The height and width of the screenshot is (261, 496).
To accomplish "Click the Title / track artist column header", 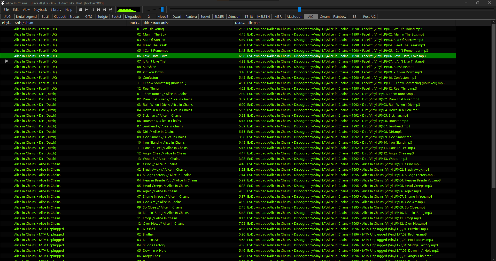I will pos(188,23).
